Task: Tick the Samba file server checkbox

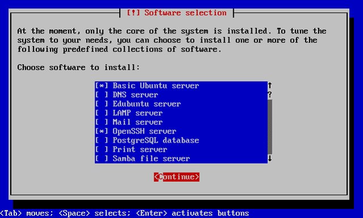Action: click(102, 158)
